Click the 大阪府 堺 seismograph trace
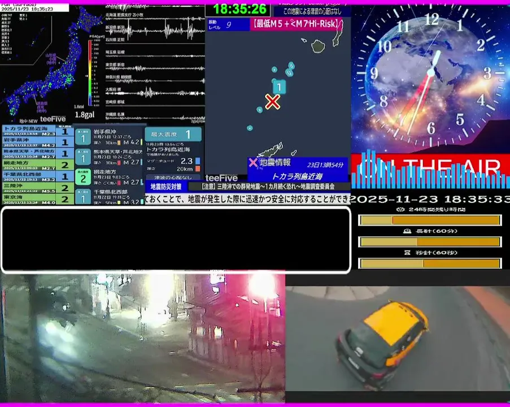Viewport: 510px width, 407px height. 155,93
